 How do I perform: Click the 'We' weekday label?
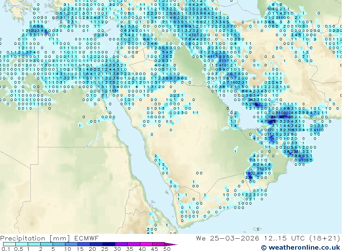201,238
